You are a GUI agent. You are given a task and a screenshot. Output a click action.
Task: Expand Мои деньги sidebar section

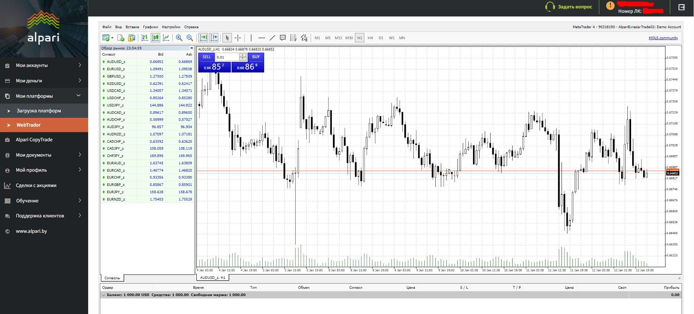[x=44, y=81]
